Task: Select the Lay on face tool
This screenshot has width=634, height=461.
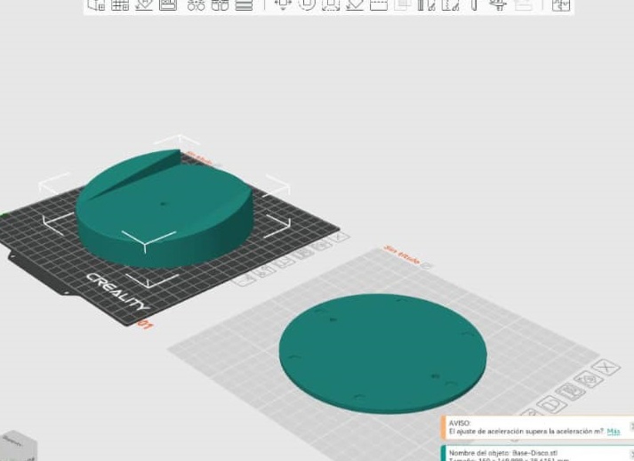Action: click(355, 5)
